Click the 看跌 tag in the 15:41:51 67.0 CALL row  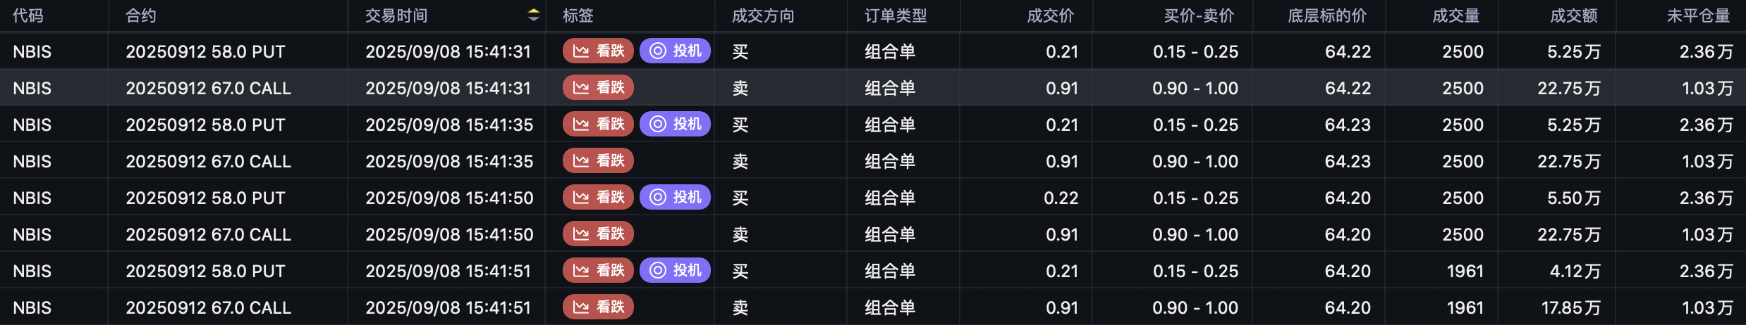[x=598, y=307]
